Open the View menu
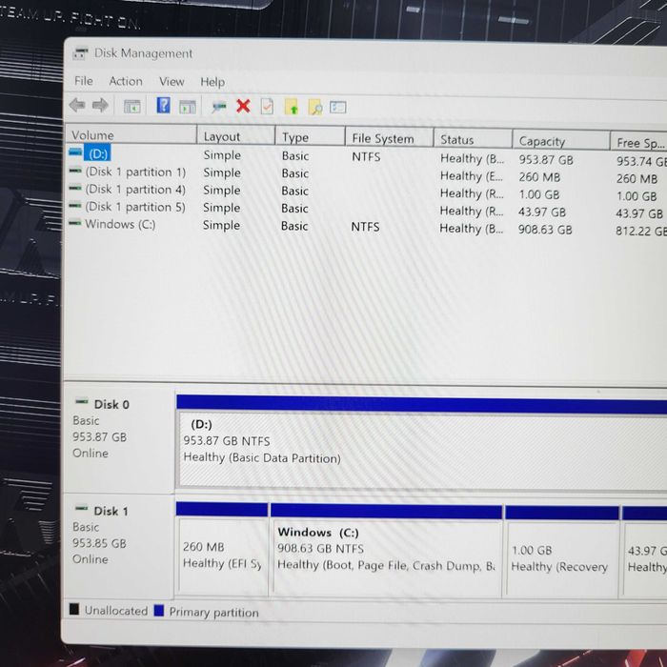This screenshot has height=667, width=667. point(172,82)
